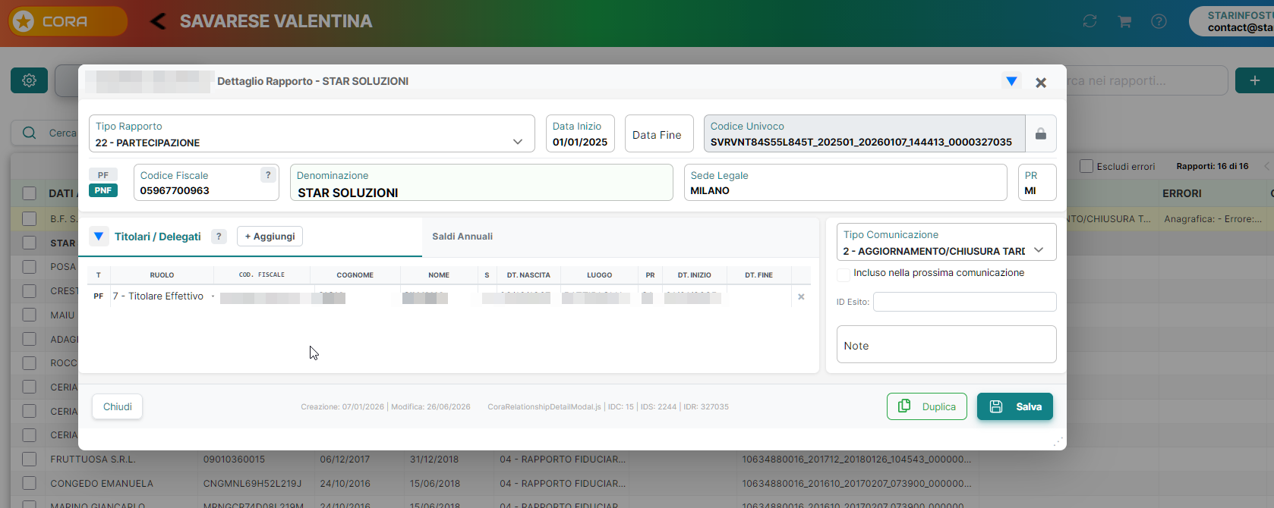1274x508 pixels.
Task: Select PF person type
Action: 103,175
